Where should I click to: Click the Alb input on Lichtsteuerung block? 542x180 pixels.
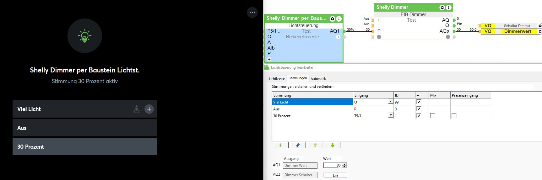pos(271,48)
